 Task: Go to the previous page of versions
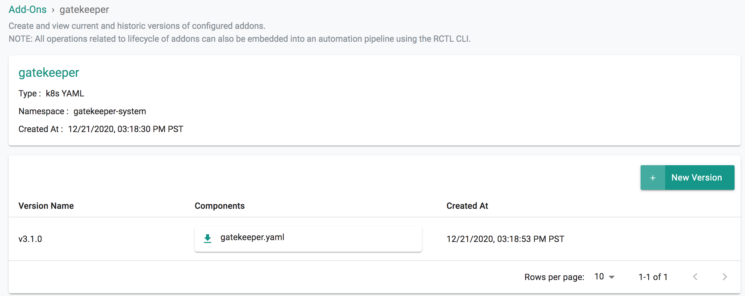(695, 277)
